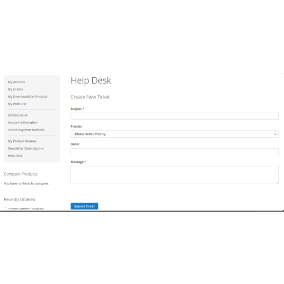
Task: Focus the Order input field
Action: [174, 151]
